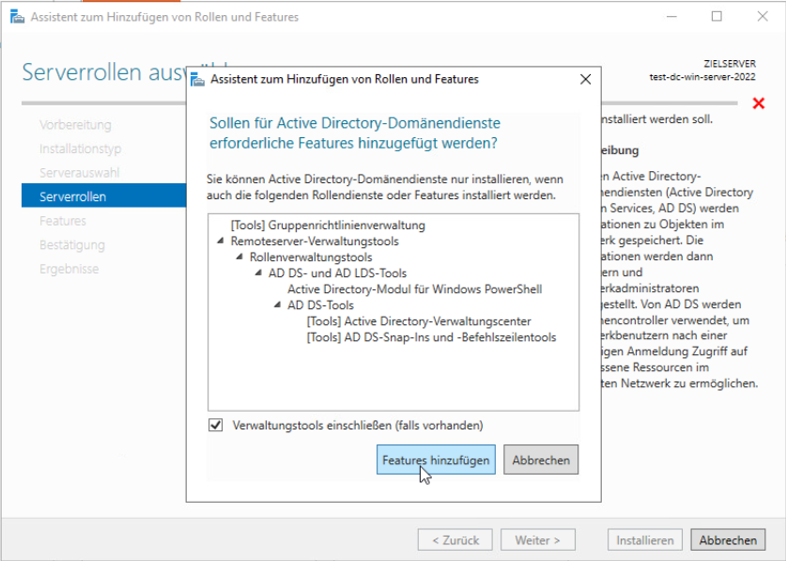Select Active Directory-Modul für Windows PowerShell
The width and height of the screenshot is (786, 561).
[414, 289]
